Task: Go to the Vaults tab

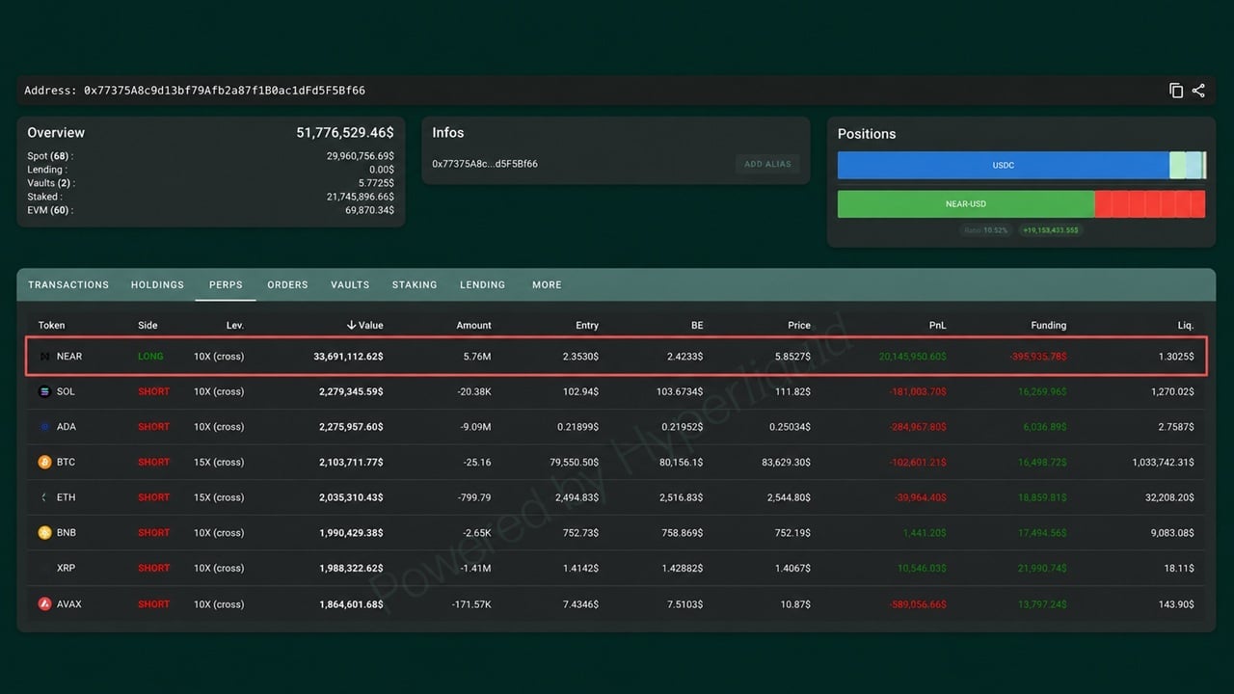Action: (x=350, y=284)
